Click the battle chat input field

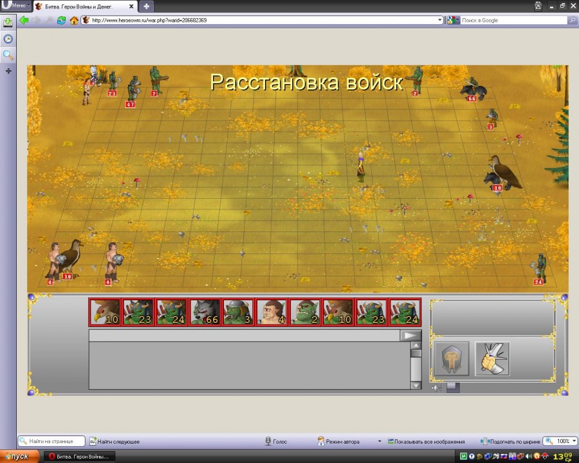244,336
